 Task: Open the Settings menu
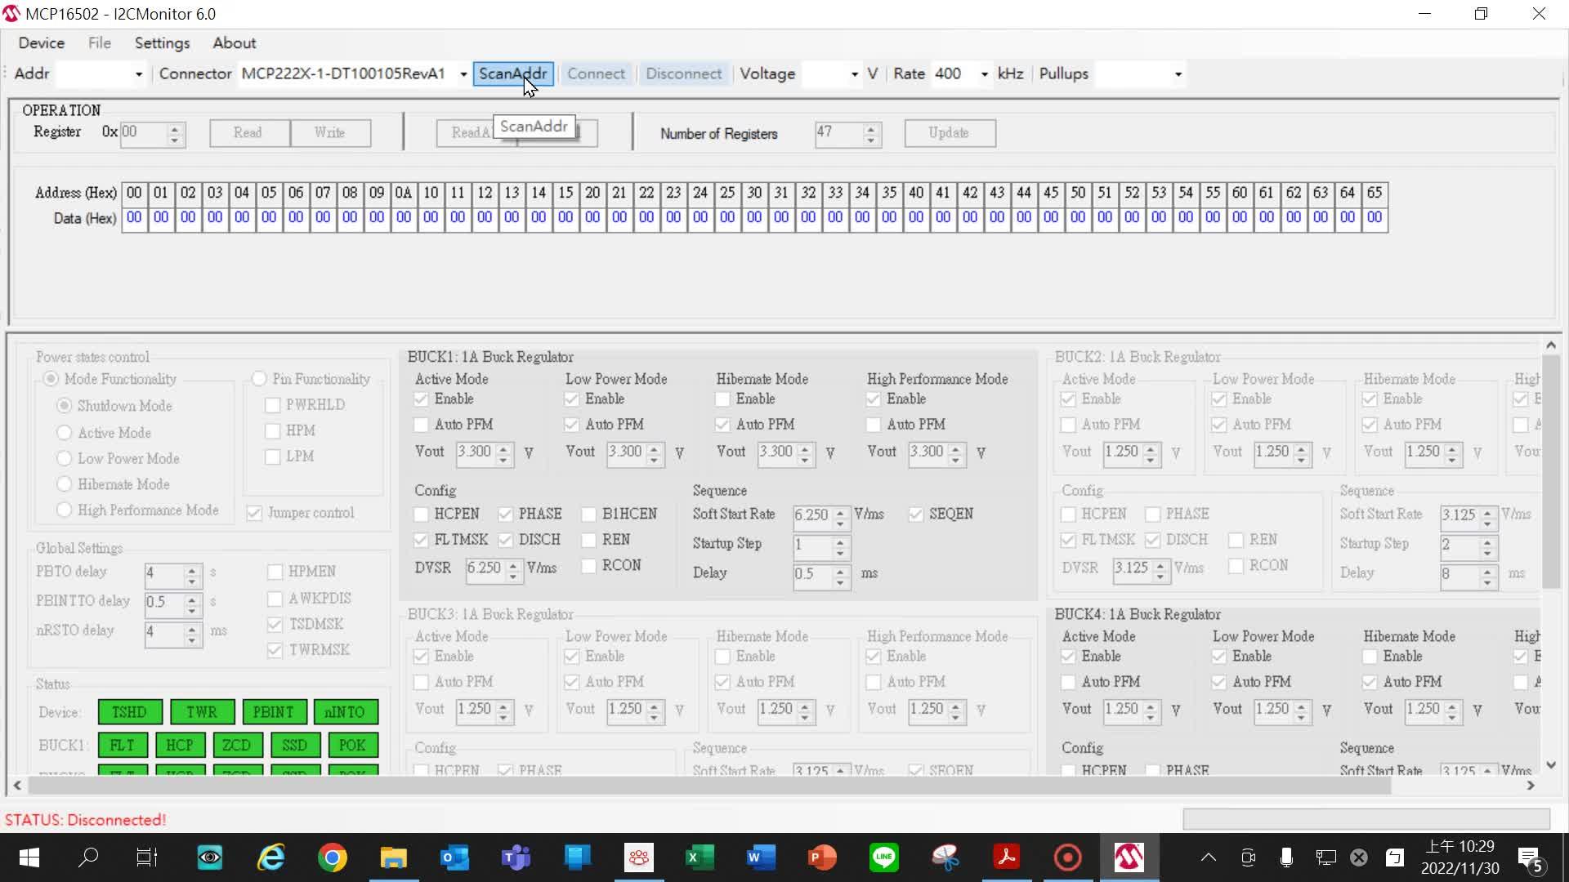click(x=162, y=43)
